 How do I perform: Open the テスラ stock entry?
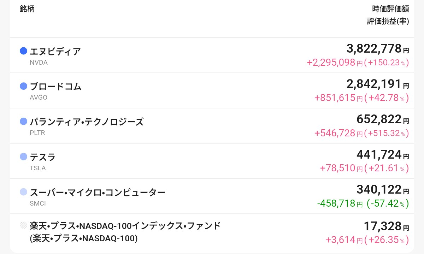point(43,157)
